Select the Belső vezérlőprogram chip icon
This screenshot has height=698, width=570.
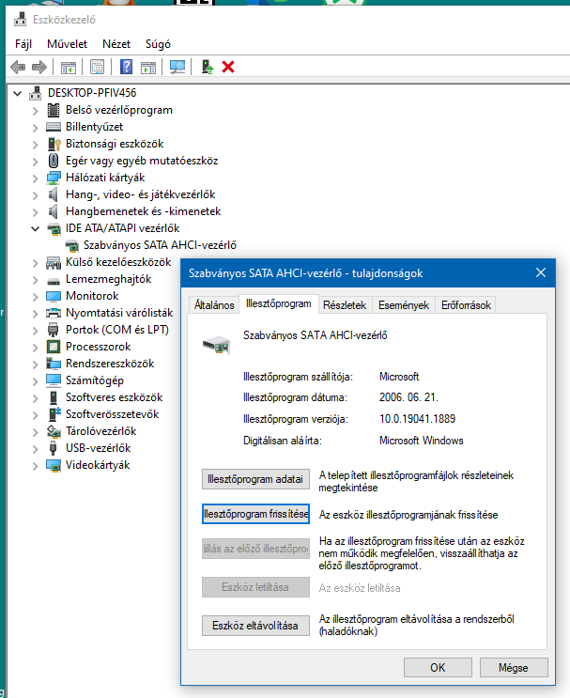click(x=54, y=110)
